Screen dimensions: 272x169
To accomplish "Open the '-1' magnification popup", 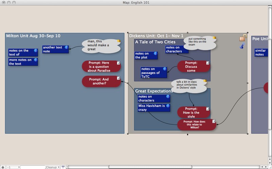I will (x=13, y=167).
